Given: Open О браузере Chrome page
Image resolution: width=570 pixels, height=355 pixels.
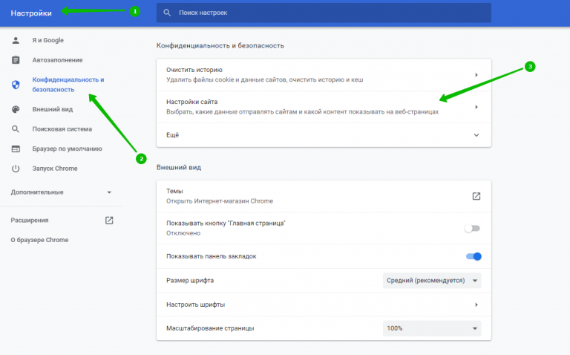Looking at the screenshot, I should 39,240.
